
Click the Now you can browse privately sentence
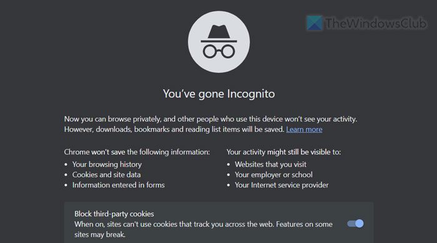pyautogui.click(x=210, y=119)
